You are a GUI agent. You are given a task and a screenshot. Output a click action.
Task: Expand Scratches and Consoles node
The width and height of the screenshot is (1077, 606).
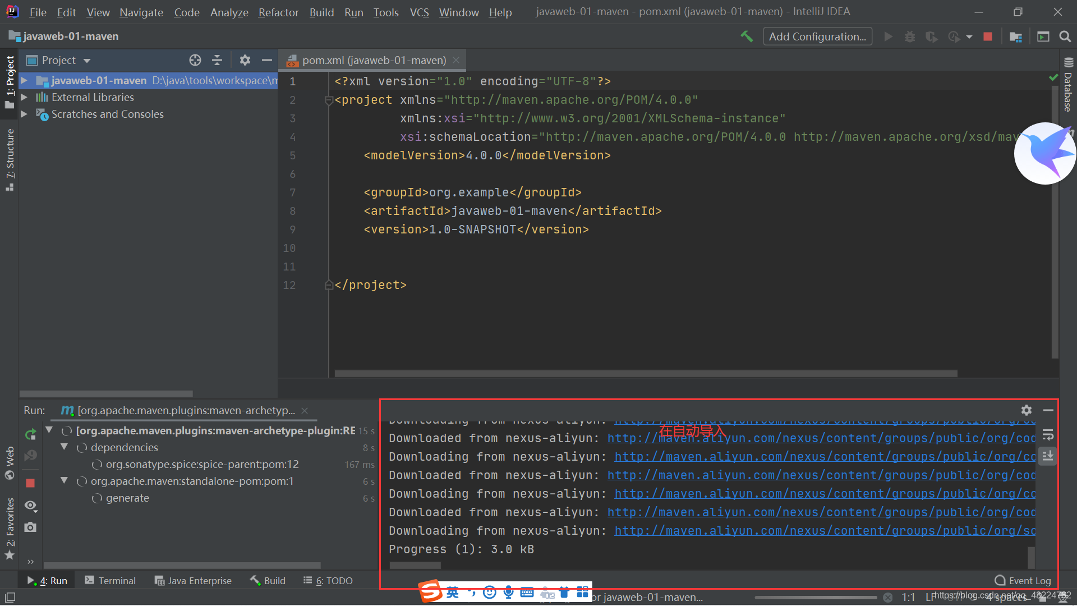coord(24,114)
